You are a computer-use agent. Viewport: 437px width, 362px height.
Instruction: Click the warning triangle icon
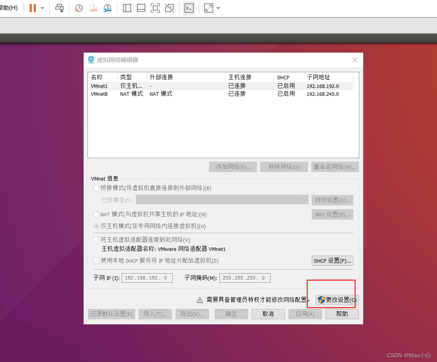coord(200,300)
